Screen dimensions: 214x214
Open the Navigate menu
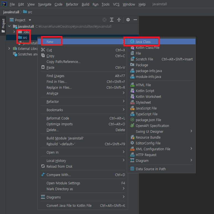[x=45, y=4]
